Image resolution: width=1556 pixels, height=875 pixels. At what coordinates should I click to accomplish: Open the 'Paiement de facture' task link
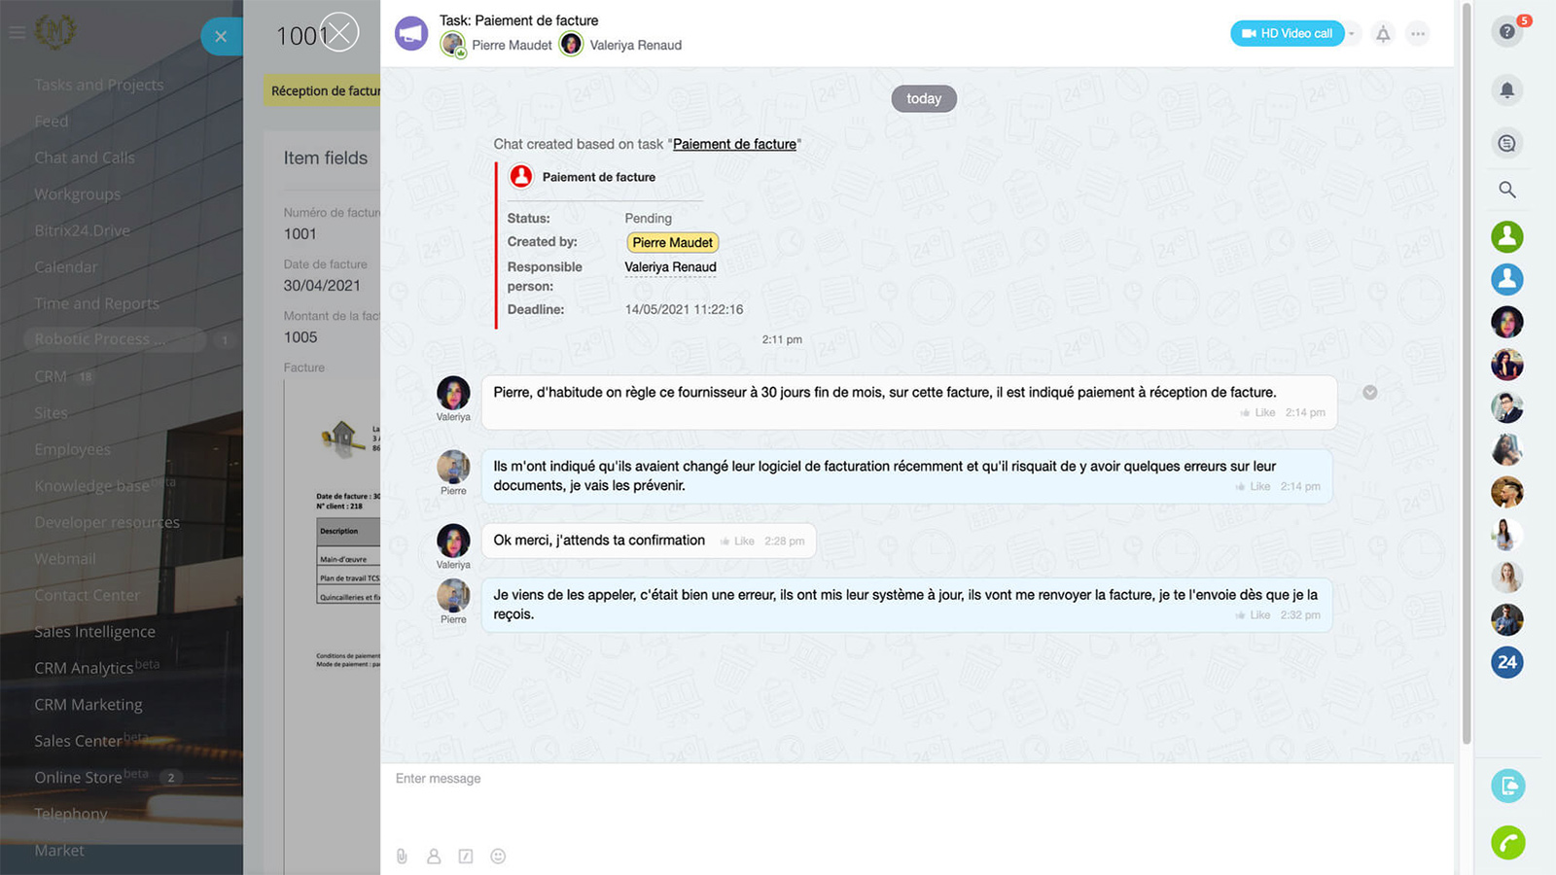point(734,144)
